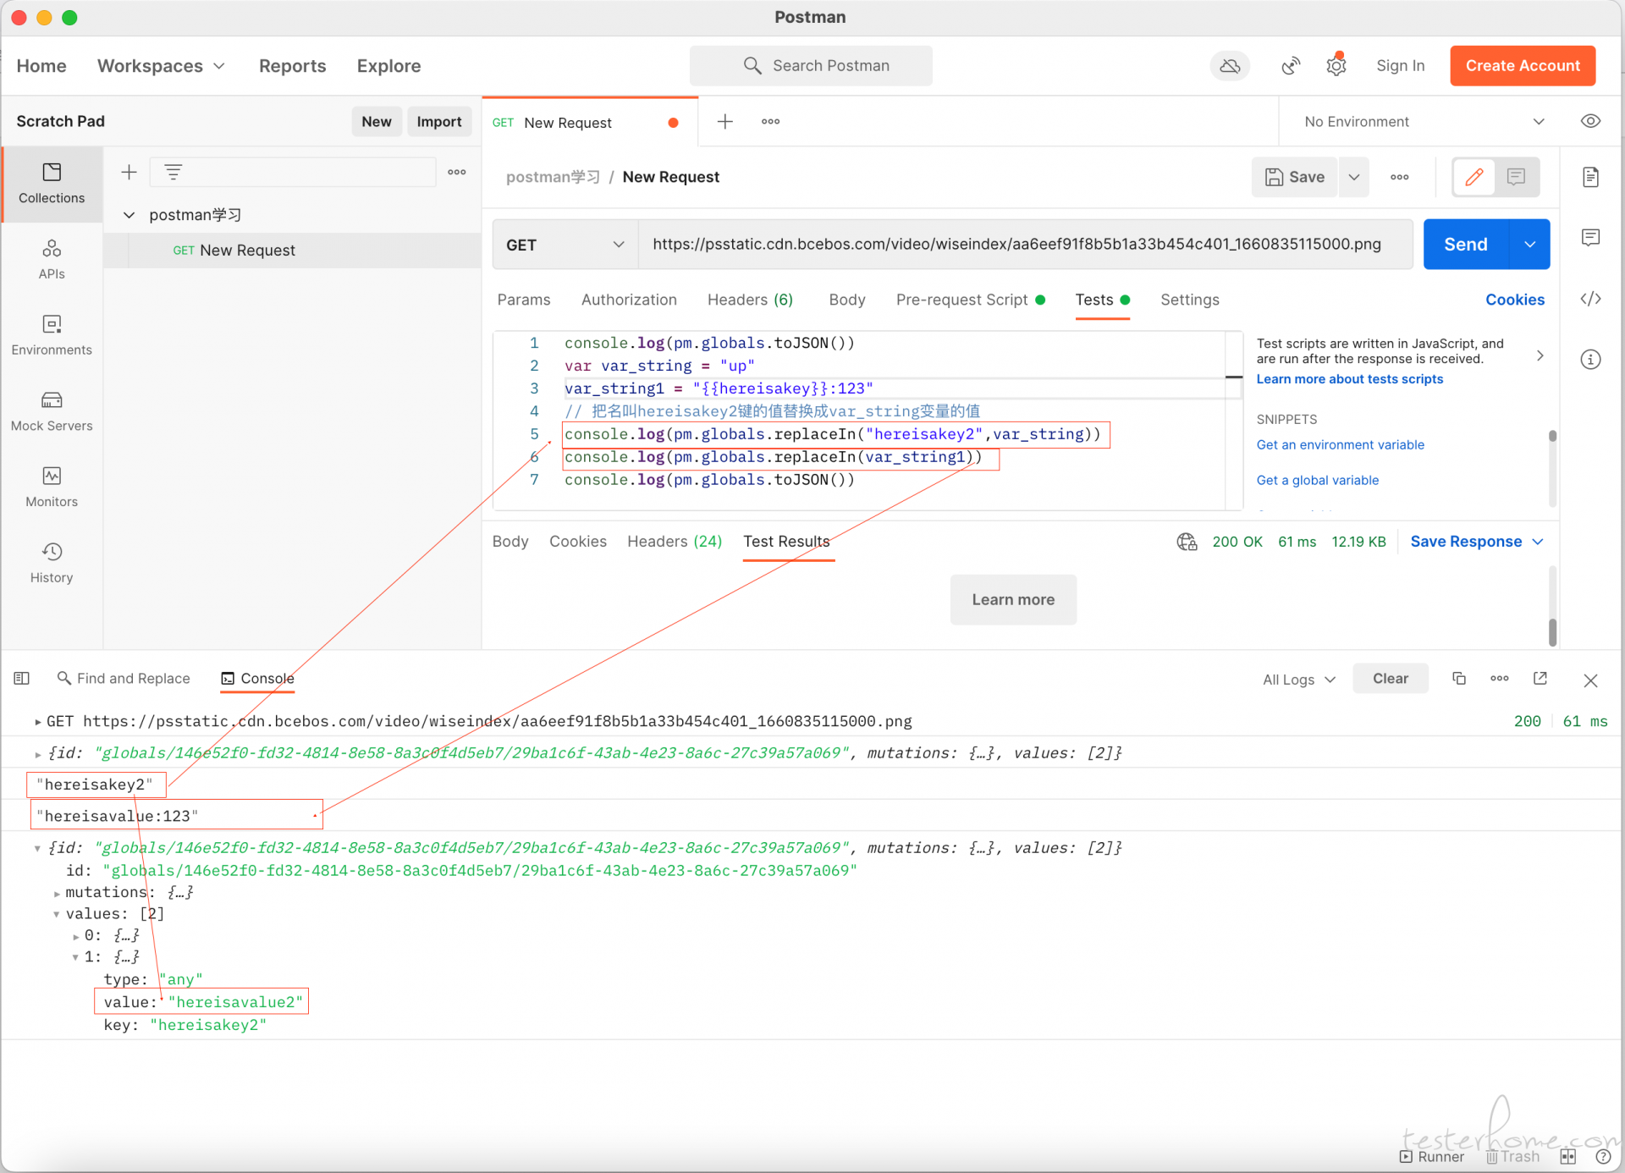The height and width of the screenshot is (1173, 1625).
Task: Open console more options ellipsis
Action: pos(1500,679)
